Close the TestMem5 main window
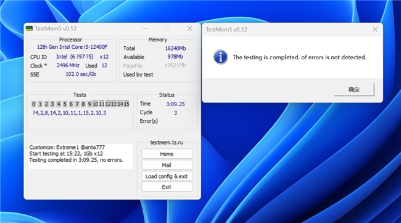Image resolution: width=401 pixels, height=223 pixels. click(189, 28)
